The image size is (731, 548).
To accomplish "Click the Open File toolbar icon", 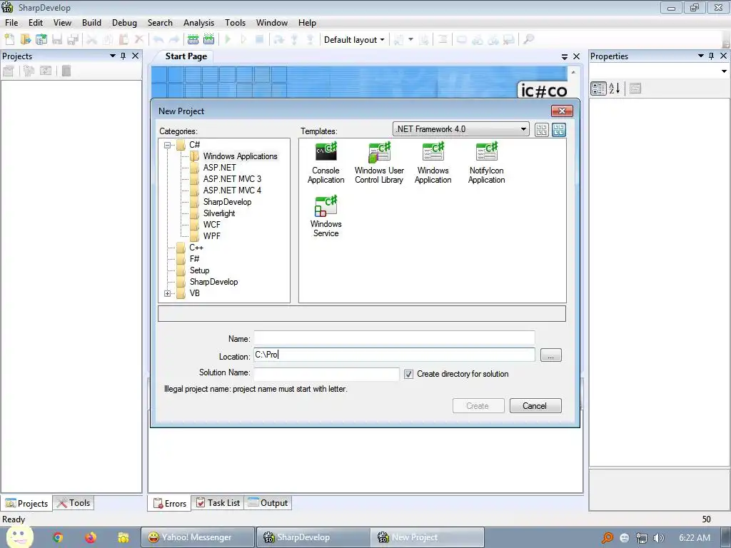I will (25, 40).
